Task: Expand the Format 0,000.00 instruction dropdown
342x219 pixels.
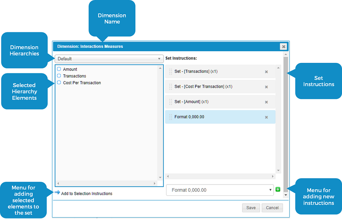Action: (x=220, y=190)
